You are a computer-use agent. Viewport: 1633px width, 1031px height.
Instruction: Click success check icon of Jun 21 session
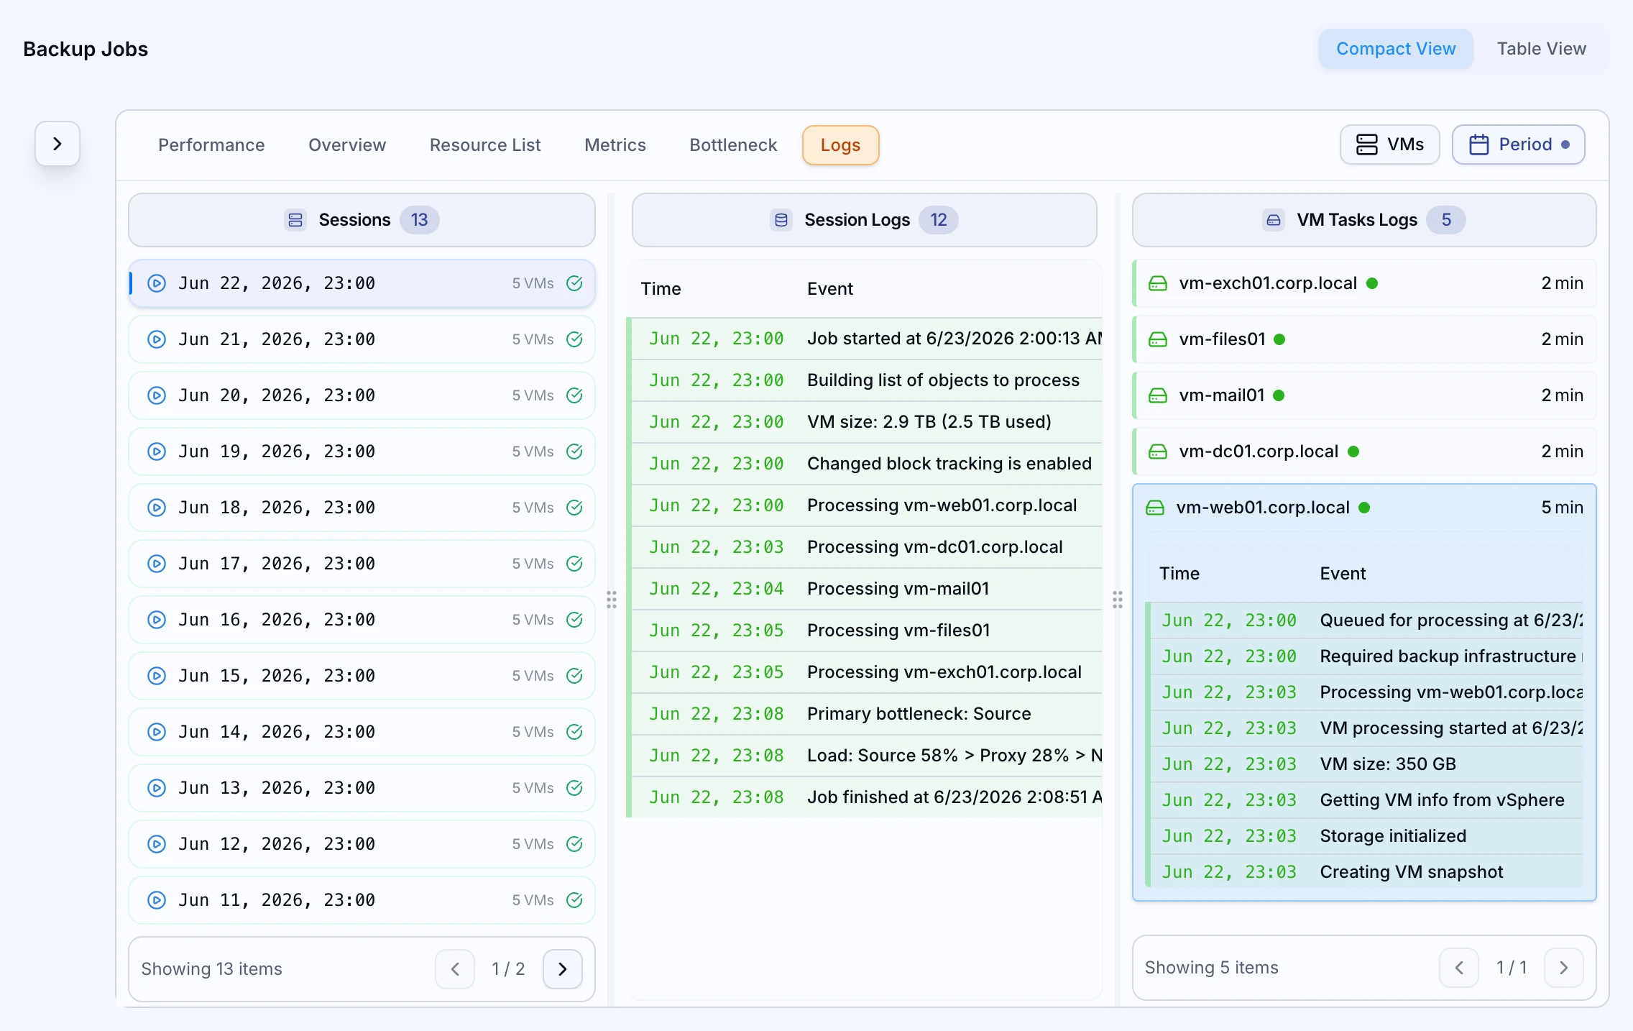[574, 339]
